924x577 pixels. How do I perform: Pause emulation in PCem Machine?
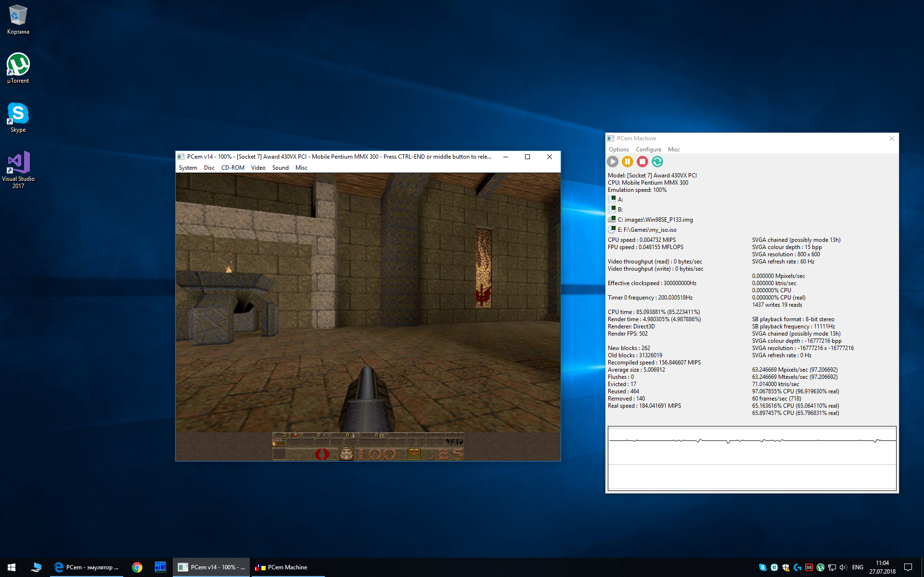click(628, 162)
